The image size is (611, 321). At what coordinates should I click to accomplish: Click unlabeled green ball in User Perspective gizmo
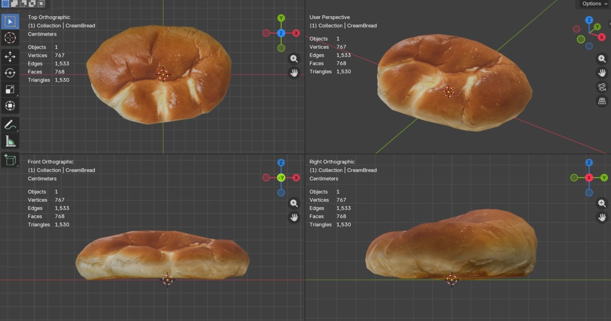581,39
